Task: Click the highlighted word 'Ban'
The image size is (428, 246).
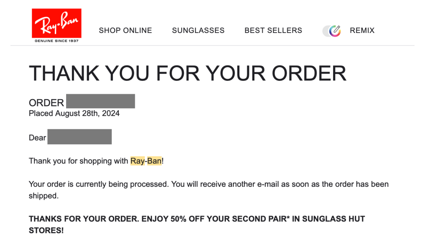Action: click(x=154, y=161)
